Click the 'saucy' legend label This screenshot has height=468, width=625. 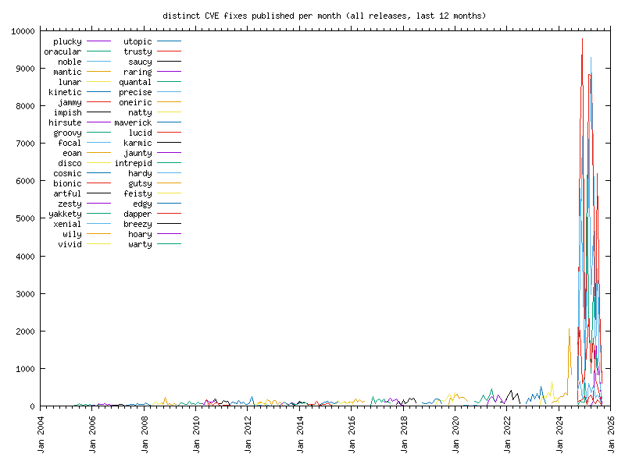[140, 62]
